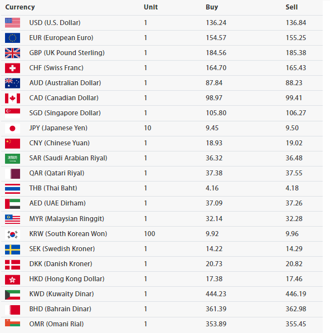Click the SGD (Singapore Dollar) row label

click(65, 113)
